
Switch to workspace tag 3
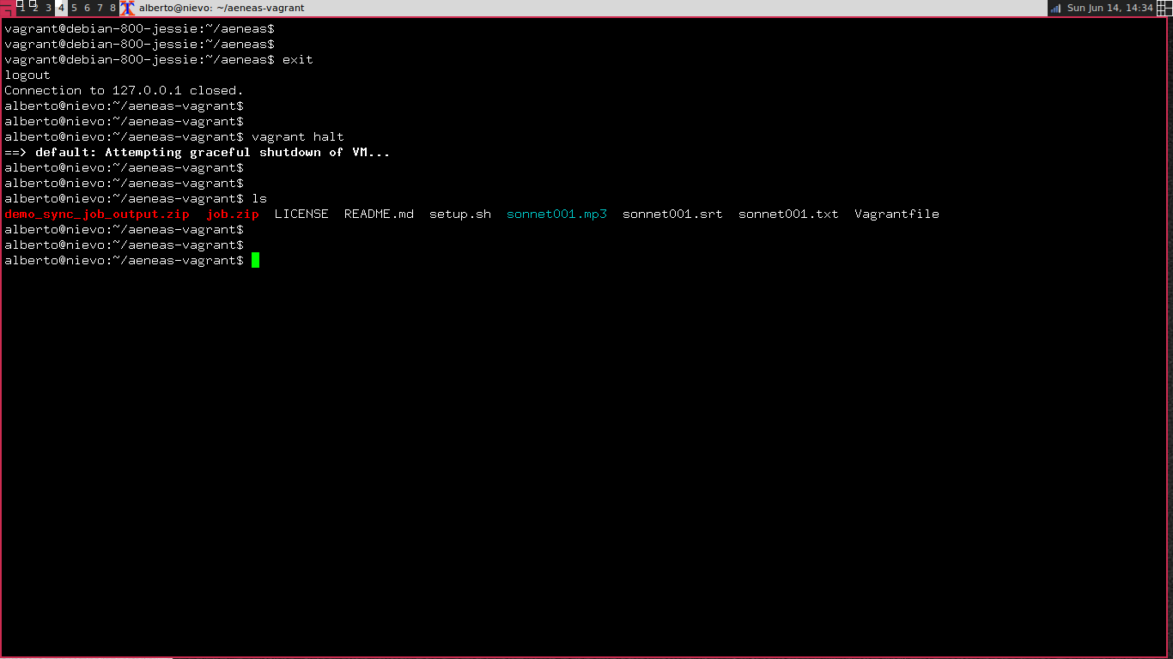pyautogui.click(x=48, y=8)
